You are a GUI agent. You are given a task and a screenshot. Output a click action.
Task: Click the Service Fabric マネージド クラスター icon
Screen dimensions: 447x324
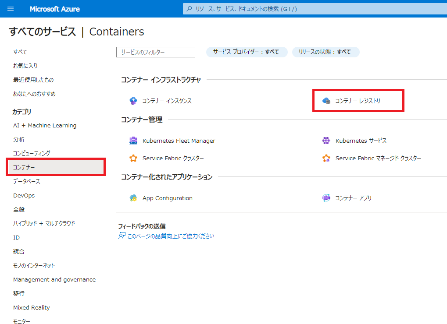(x=326, y=158)
